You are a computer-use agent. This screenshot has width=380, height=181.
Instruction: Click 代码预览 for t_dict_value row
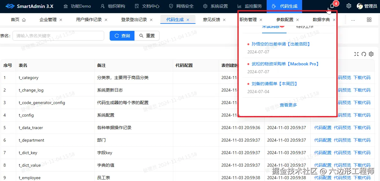(342, 165)
